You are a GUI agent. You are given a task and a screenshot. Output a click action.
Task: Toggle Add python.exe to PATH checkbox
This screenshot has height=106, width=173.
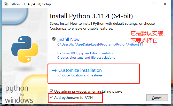(52, 98)
